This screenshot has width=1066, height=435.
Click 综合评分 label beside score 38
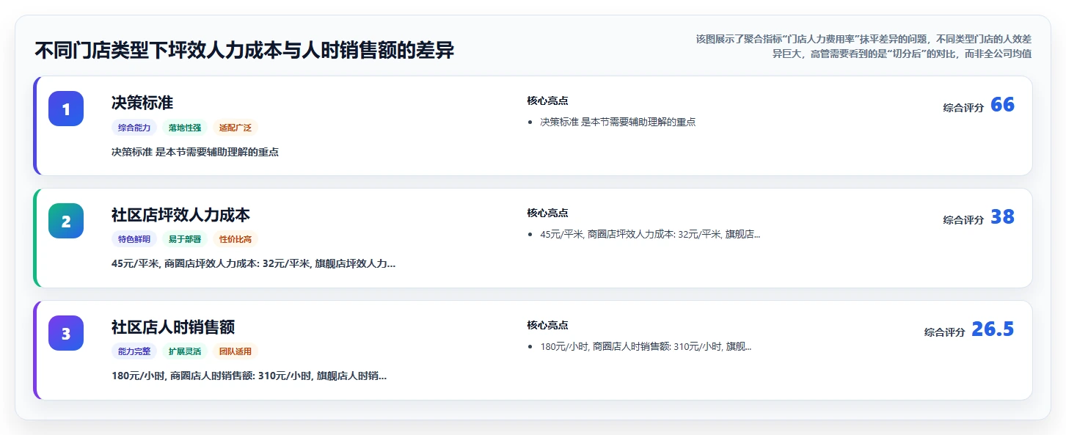[963, 220]
